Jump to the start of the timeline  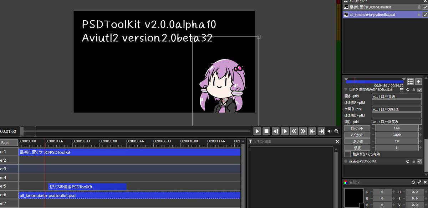312,131
